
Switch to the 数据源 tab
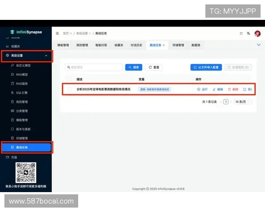(196, 45)
